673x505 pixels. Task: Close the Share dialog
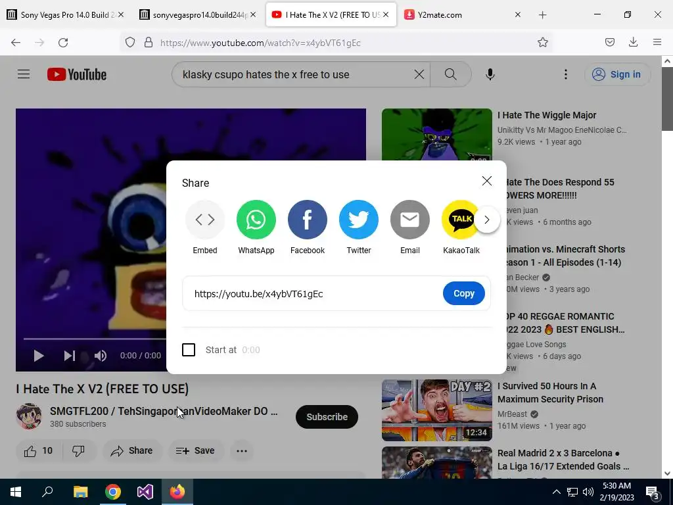(487, 181)
